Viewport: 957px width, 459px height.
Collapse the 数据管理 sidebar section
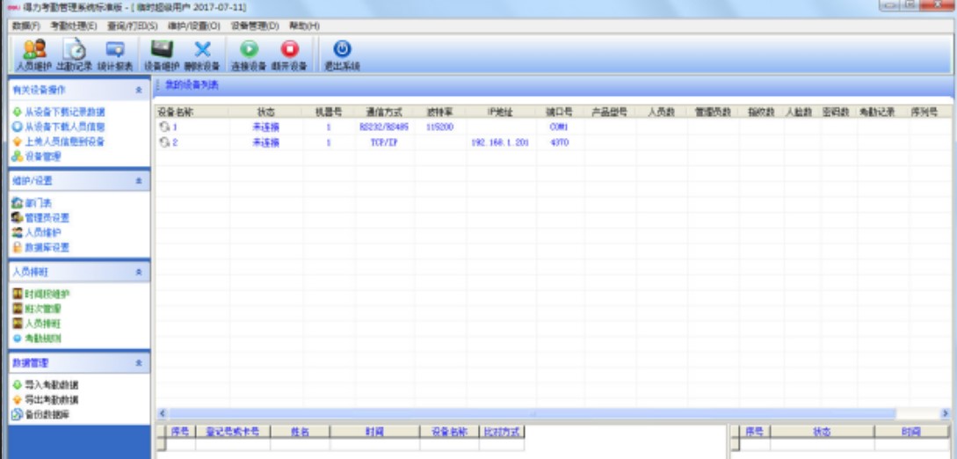pyautogui.click(x=138, y=363)
